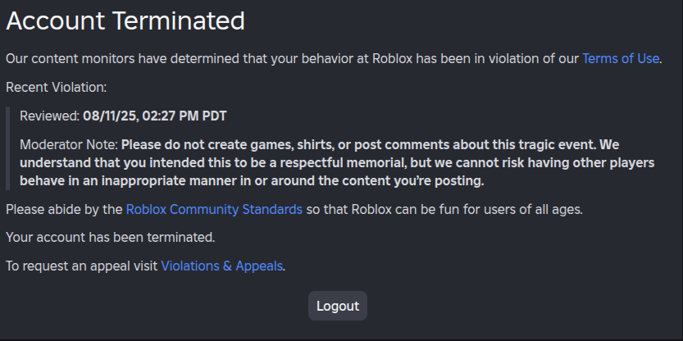
Task: Click the Recent Violation label
Action: point(57,87)
